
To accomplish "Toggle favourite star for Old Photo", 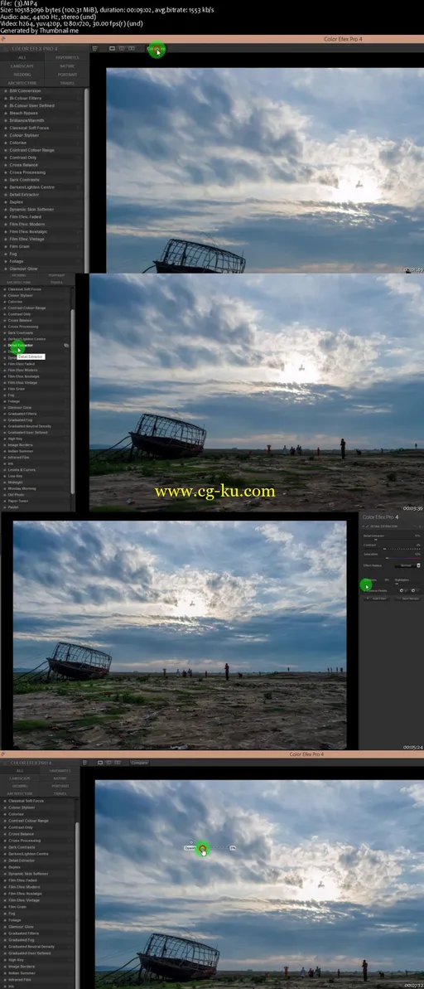I will [4, 495].
